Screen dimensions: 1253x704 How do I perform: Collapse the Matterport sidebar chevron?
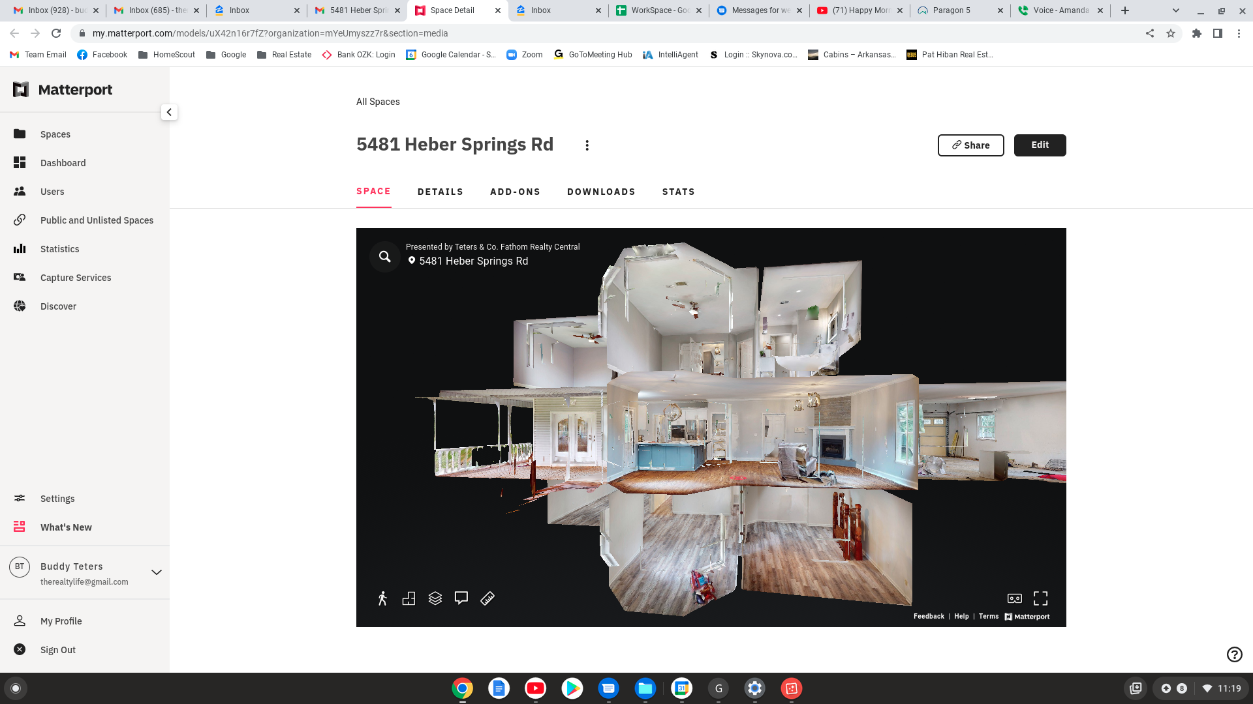169,112
